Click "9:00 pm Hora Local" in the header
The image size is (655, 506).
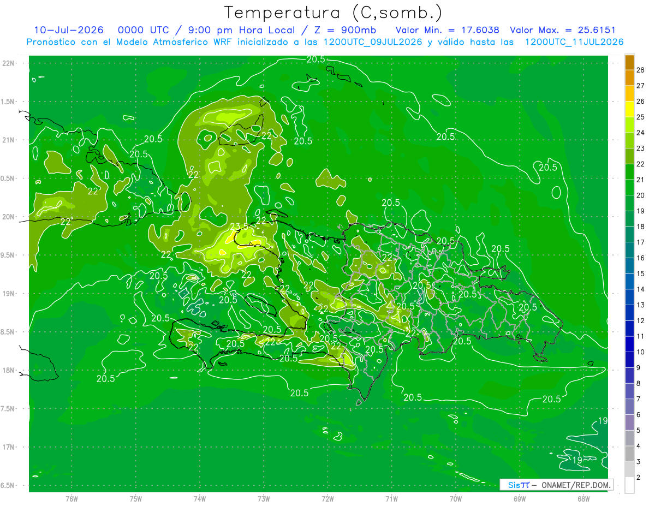(242, 30)
